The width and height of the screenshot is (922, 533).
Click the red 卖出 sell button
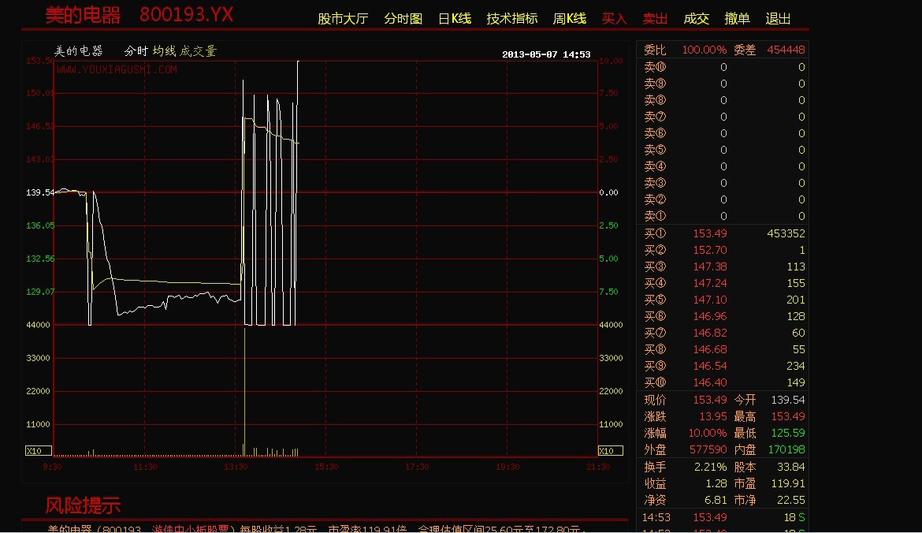click(x=654, y=19)
